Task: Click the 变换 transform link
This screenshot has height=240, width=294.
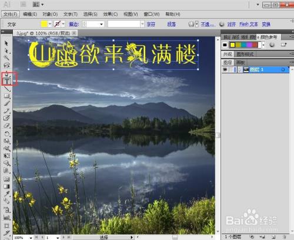Action: [x=266, y=24]
